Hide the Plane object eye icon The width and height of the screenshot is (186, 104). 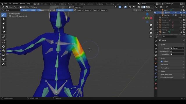(x=181, y=32)
